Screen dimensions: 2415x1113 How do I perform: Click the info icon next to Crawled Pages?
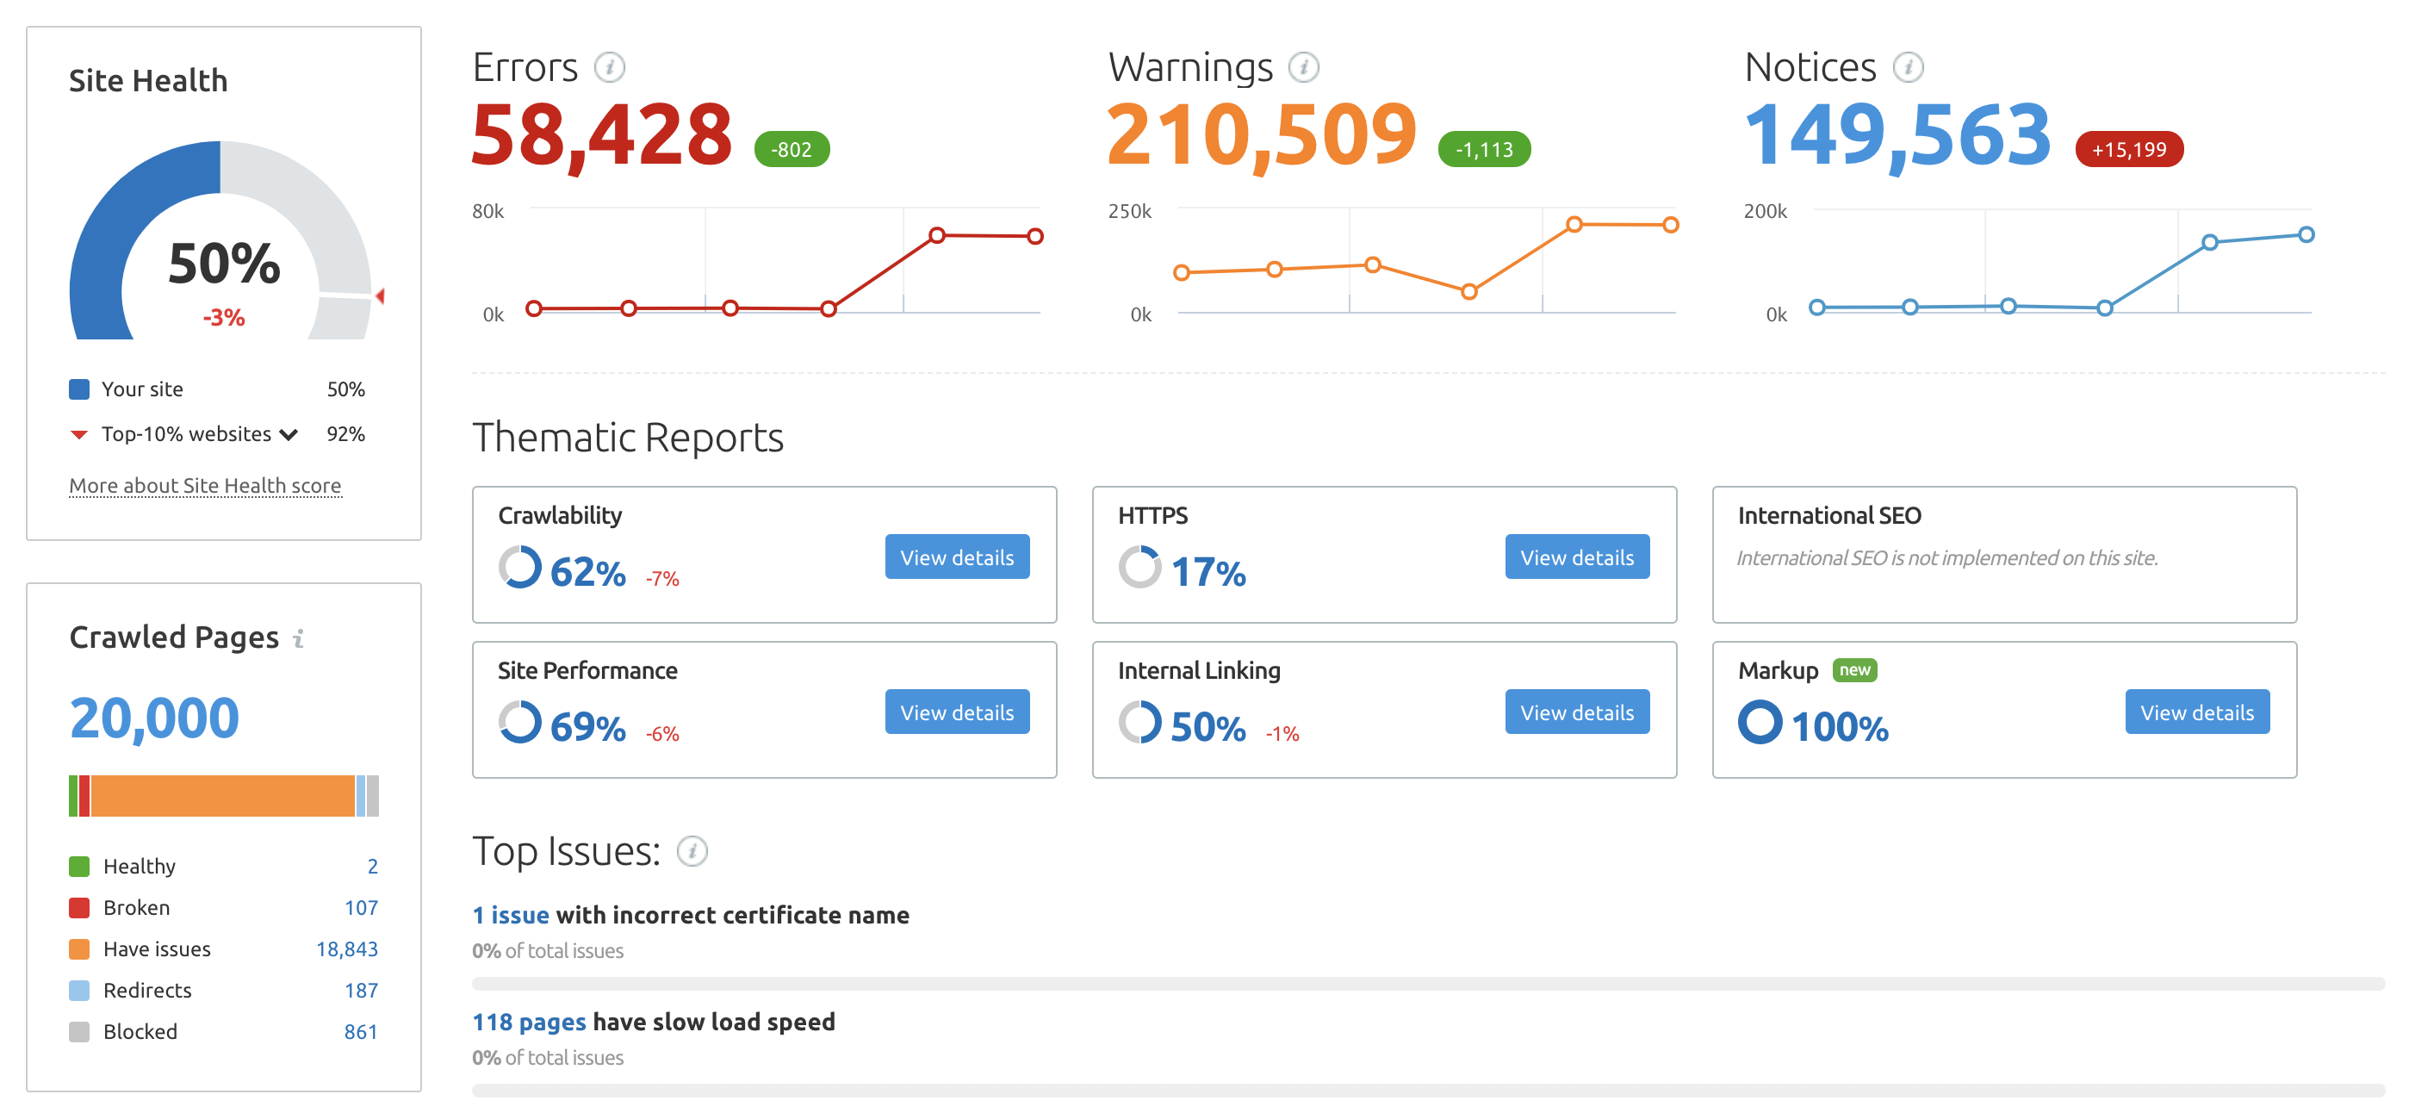298,638
